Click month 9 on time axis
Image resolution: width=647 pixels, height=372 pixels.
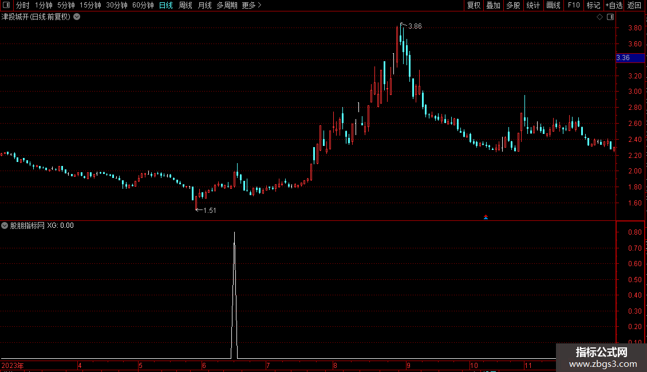coord(408,365)
